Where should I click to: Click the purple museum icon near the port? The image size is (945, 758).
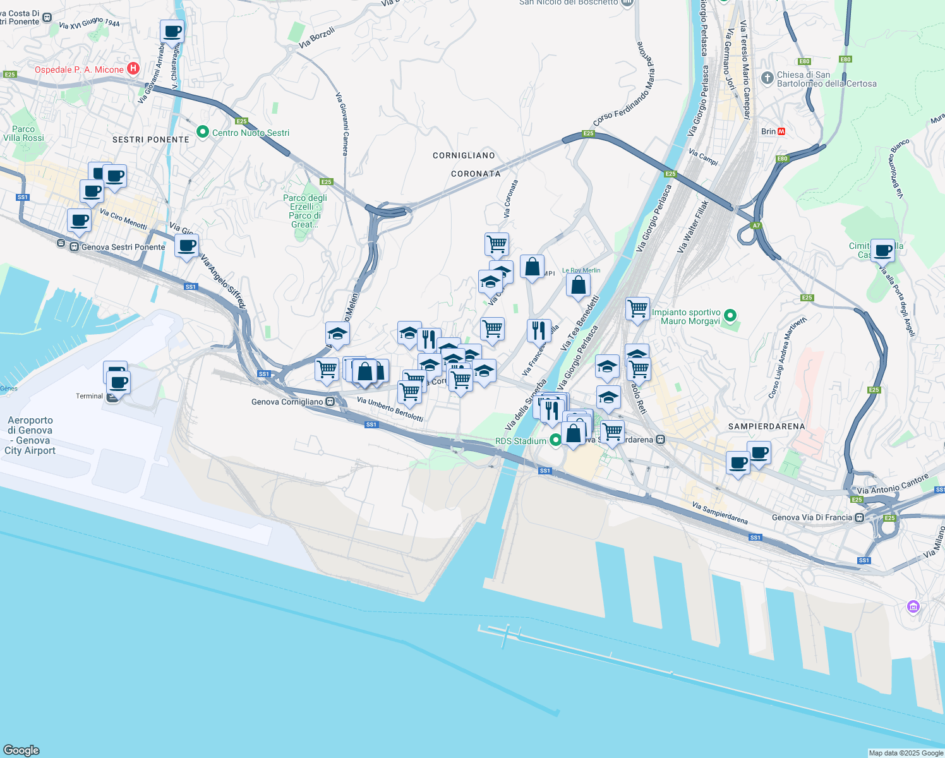913,607
